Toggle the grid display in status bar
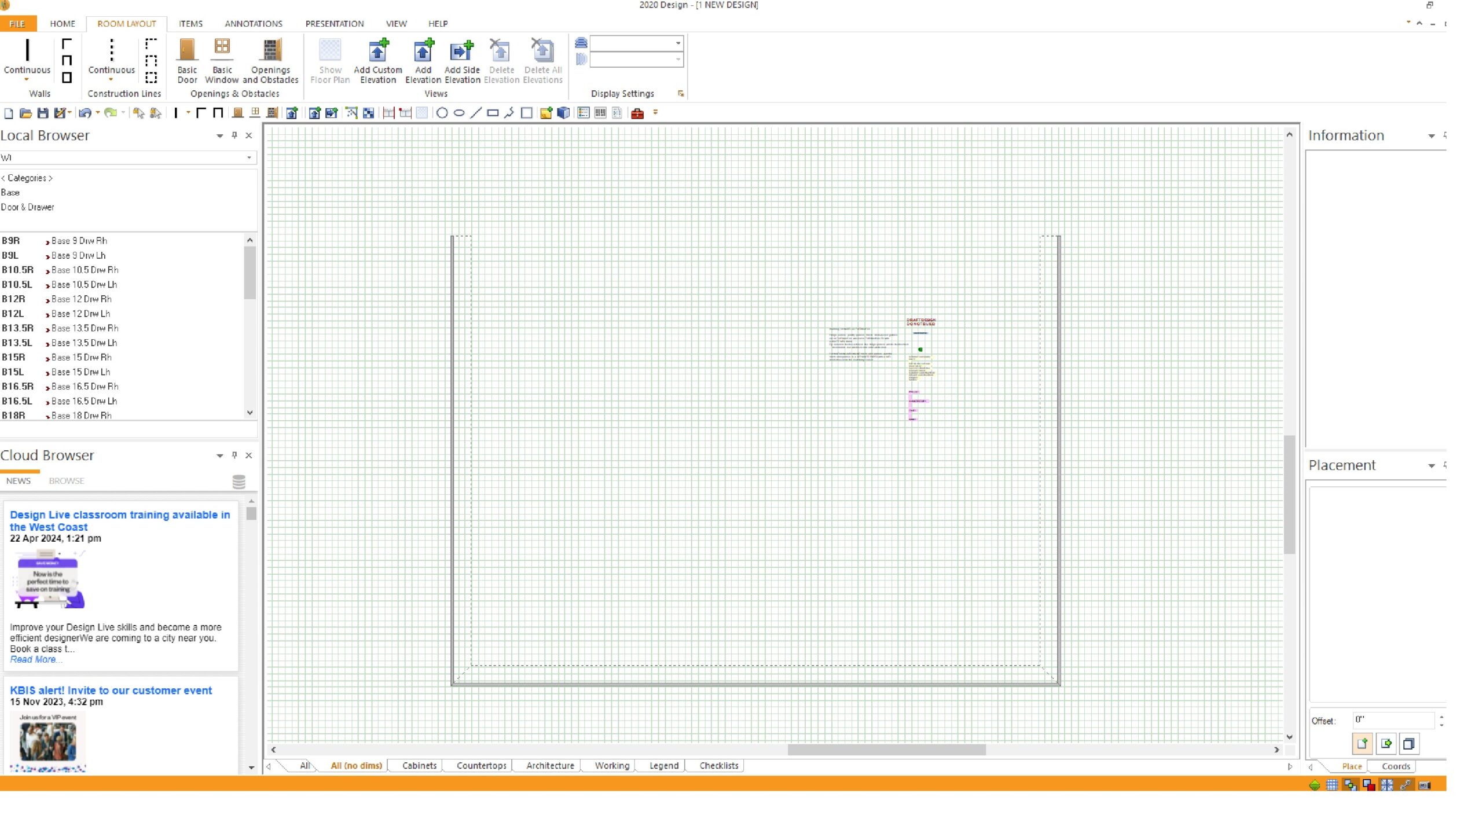This screenshot has width=1482, height=830. coord(1332,785)
